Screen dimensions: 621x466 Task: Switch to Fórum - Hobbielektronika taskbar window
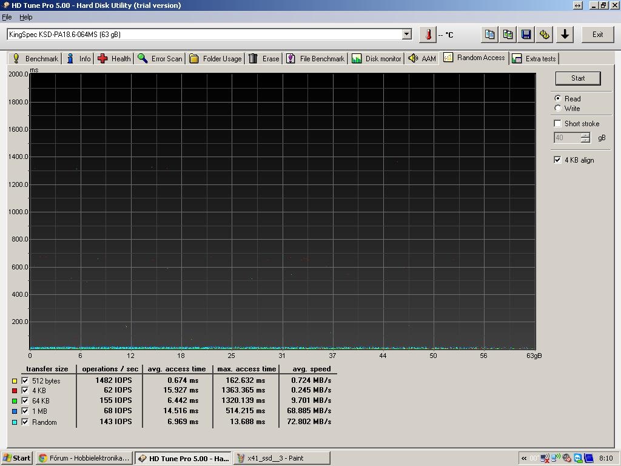[84, 458]
